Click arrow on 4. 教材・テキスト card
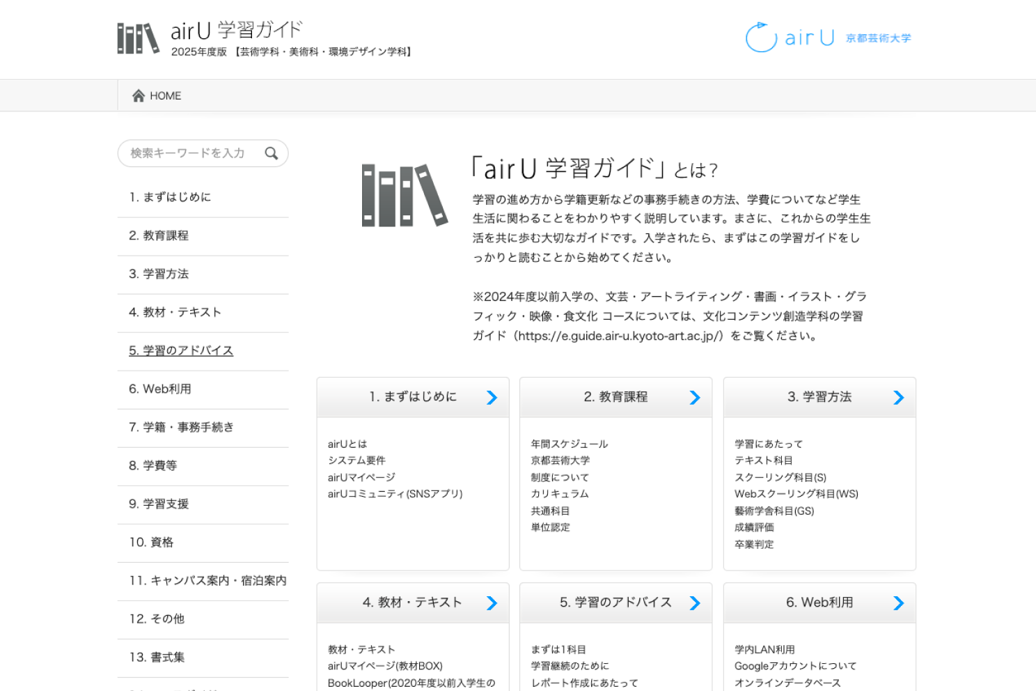Screen dimensions: 1036x691 [492, 603]
